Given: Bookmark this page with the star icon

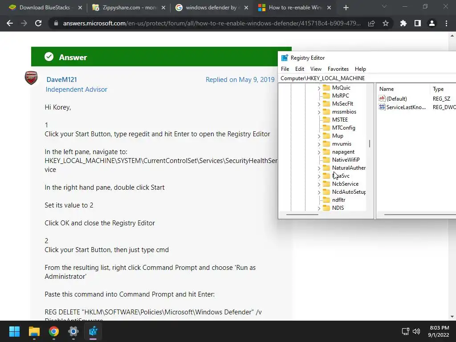Looking at the screenshot, I should (x=386, y=23).
